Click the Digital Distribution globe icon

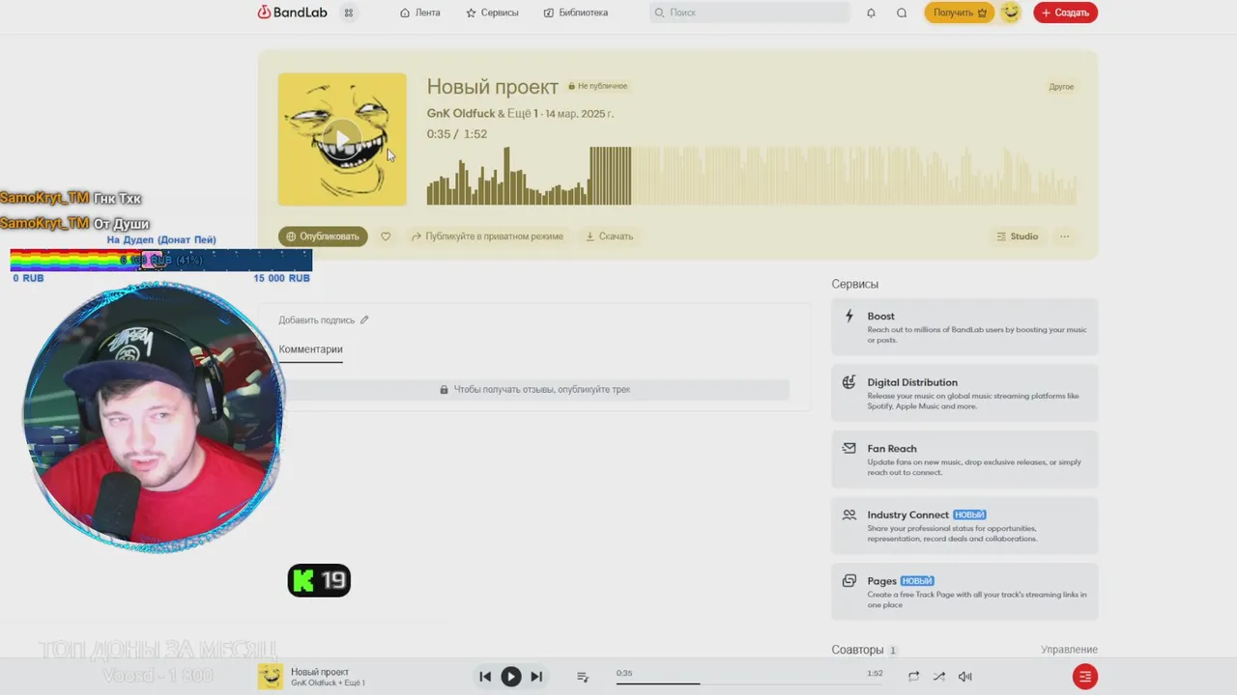pyautogui.click(x=849, y=382)
